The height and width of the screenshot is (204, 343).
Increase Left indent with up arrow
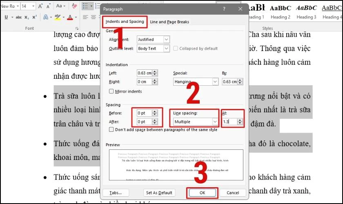pyautogui.click(x=155, y=71)
